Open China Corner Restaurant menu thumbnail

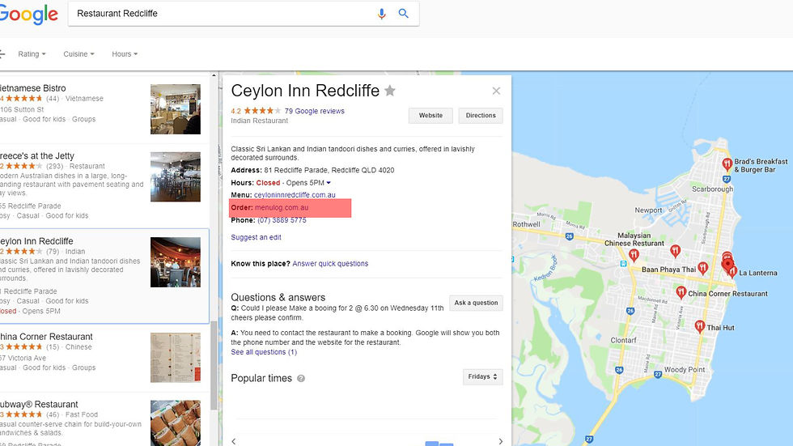click(x=176, y=358)
